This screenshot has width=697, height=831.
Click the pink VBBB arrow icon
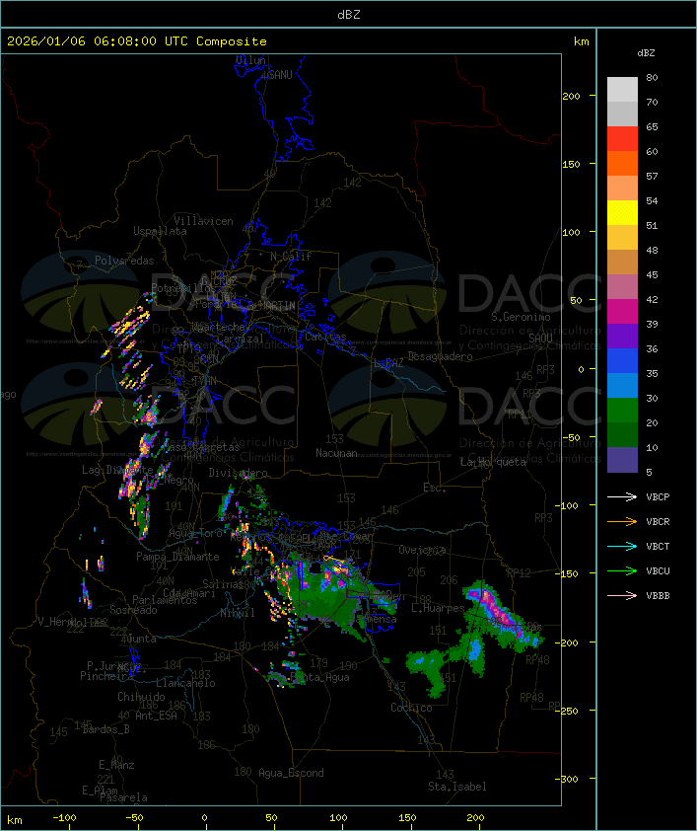(622, 595)
